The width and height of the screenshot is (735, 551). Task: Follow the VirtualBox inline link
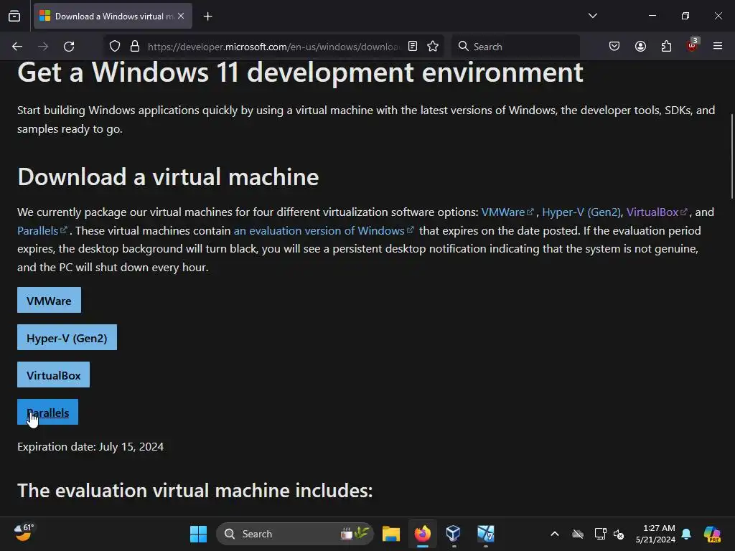657,212
